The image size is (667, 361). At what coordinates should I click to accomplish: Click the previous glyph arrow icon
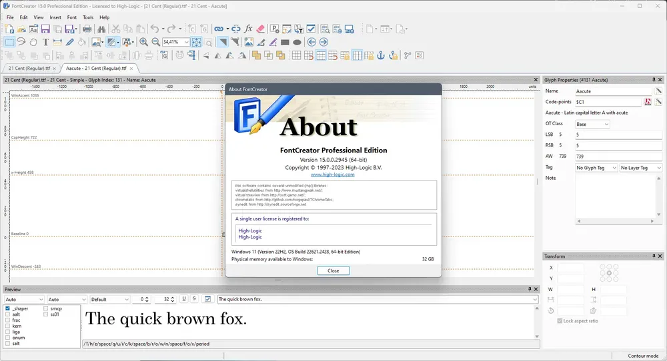pyautogui.click(x=311, y=42)
